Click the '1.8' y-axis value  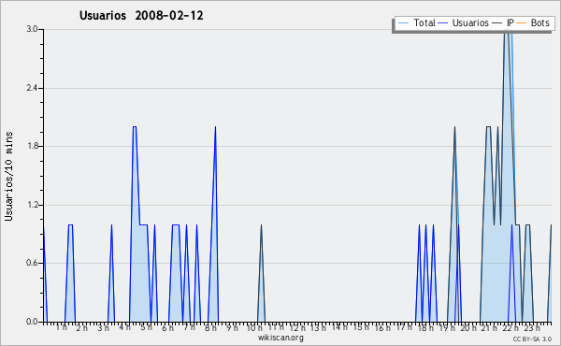pyautogui.click(x=32, y=146)
